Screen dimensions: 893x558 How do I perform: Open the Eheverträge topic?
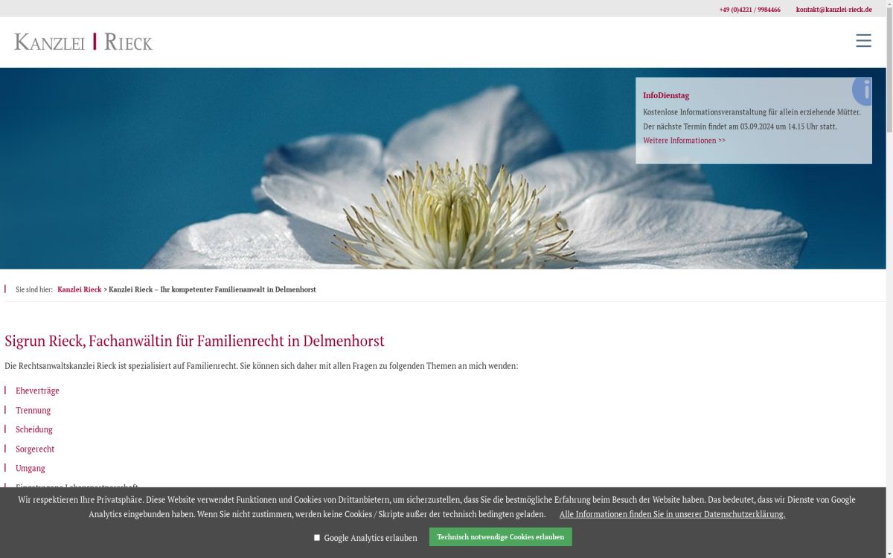37,391
